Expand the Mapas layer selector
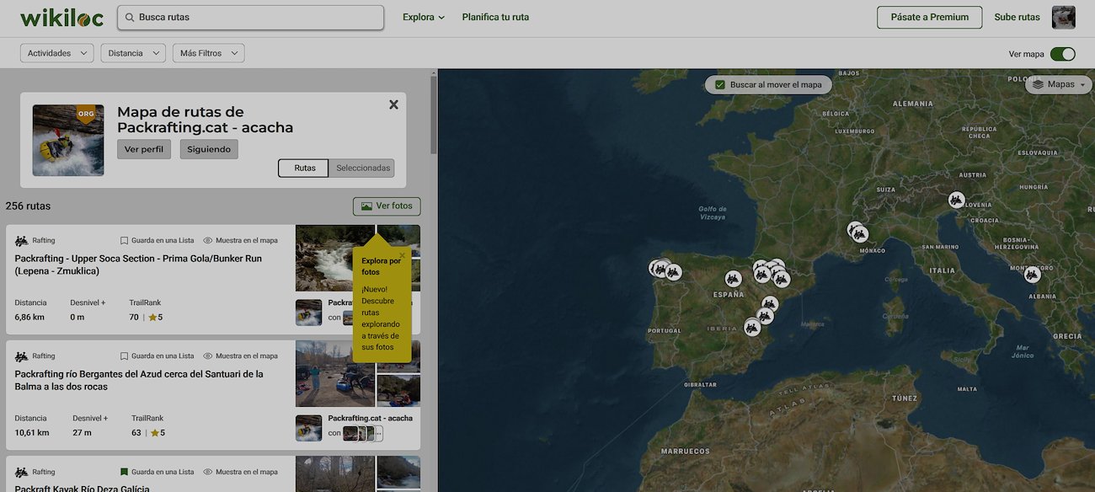The height and width of the screenshot is (492, 1095). coord(1059,84)
